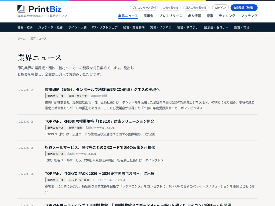This screenshot has height=206, width=275.
Task: Select 機材・技術 category in dark bar
Action: click(25, 27)
